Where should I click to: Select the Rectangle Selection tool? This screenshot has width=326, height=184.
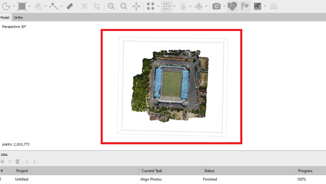click(x=22, y=6)
